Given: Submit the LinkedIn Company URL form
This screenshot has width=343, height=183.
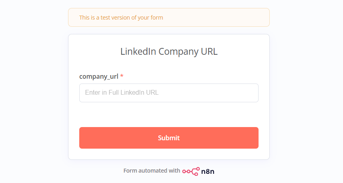Looking at the screenshot, I should tap(168, 138).
